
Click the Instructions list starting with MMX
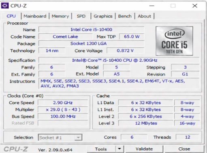[119, 84]
